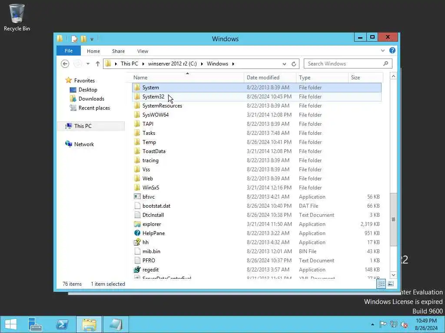Select the explorer application icon
This screenshot has width=445, height=333.
click(137, 224)
